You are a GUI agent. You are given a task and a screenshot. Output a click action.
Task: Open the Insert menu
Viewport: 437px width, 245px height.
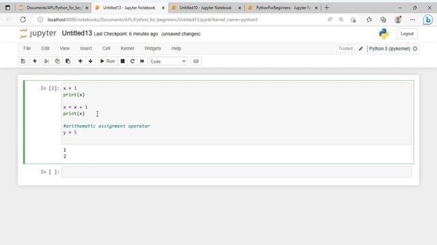point(86,48)
